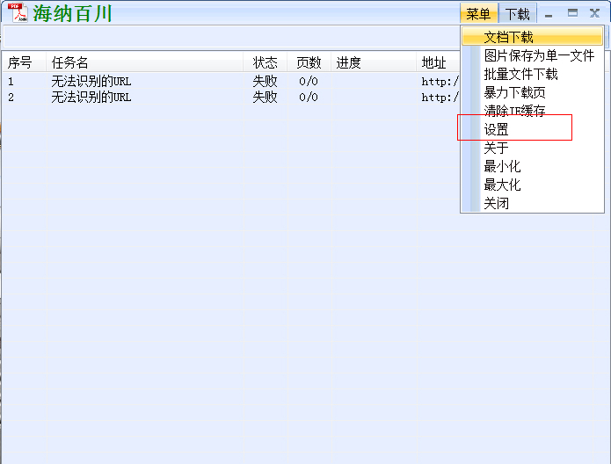Minimize the window using title bar icon
This screenshot has width=611, height=464.
[x=549, y=14]
